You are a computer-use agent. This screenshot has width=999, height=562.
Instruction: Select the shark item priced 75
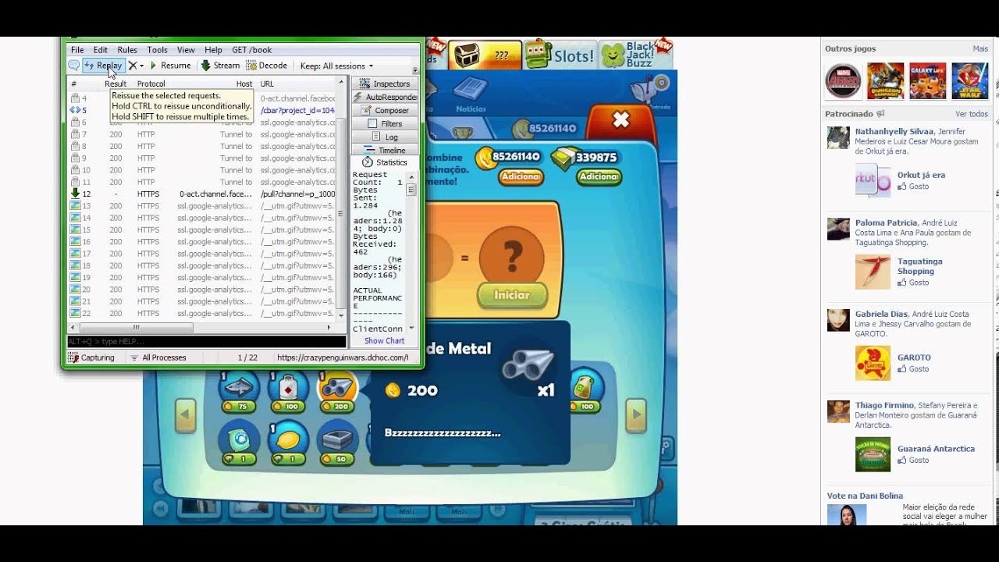(x=239, y=391)
